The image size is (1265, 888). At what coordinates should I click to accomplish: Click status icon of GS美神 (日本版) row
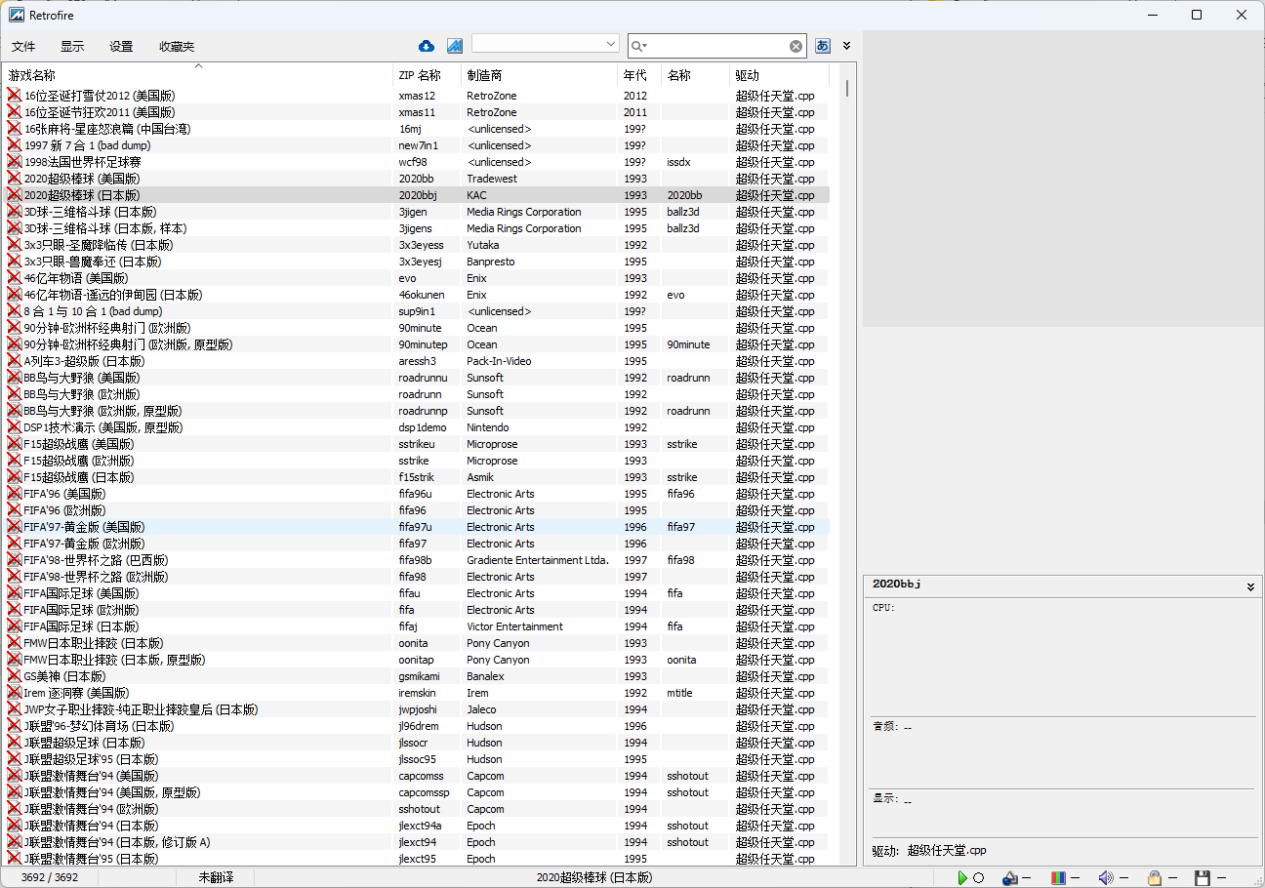pyautogui.click(x=15, y=676)
